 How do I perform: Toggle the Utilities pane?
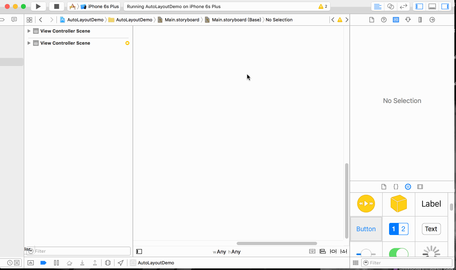(x=445, y=6)
